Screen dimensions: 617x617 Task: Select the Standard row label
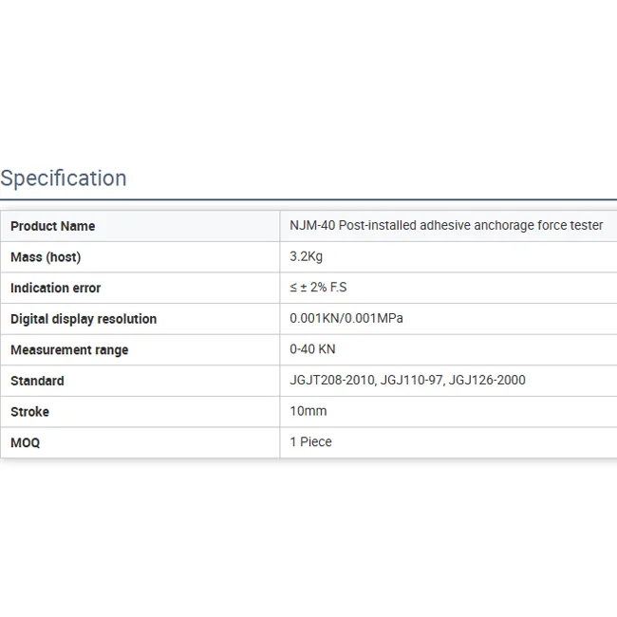pyautogui.click(x=38, y=381)
